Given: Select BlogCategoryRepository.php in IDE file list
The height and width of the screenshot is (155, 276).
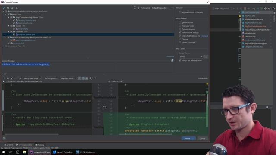Looking at the screenshot, I should pos(255,43).
